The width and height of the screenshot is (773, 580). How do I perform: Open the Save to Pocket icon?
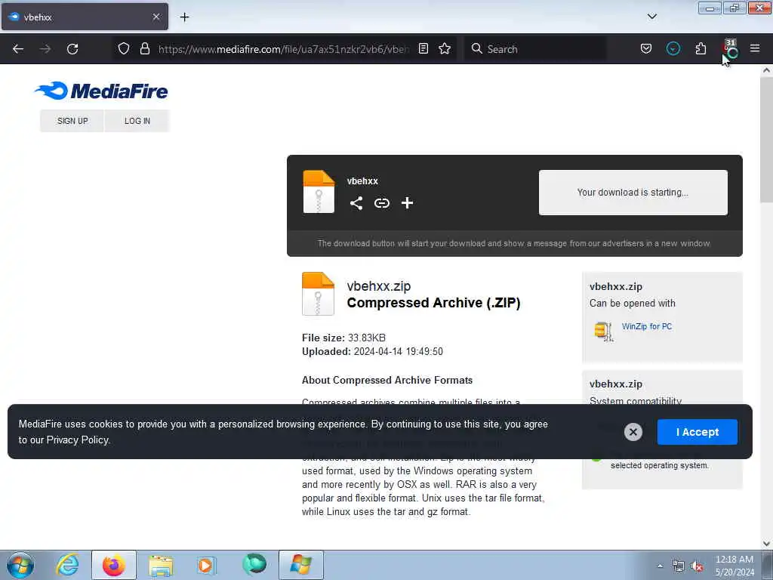(646, 48)
